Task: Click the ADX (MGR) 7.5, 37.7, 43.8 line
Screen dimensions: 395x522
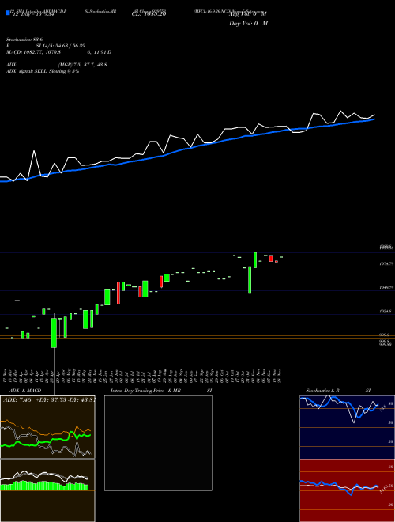Action: point(56,65)
